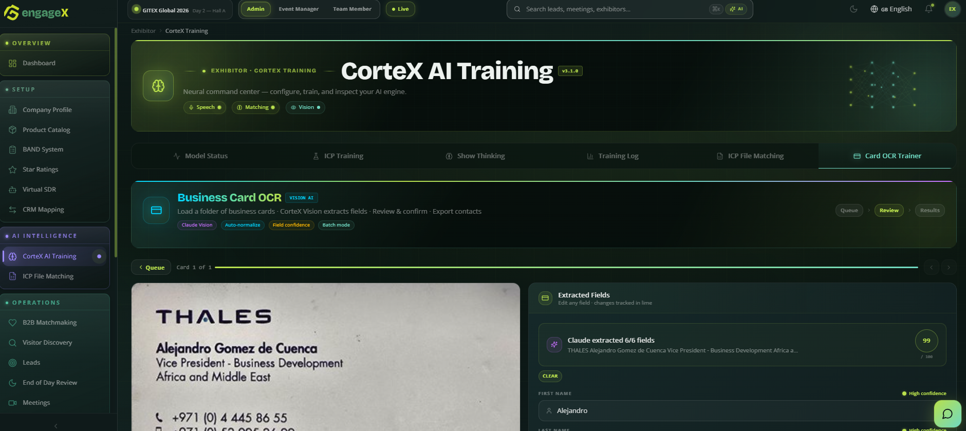
Task: Click the Leads target icon
Action: pos(12,363)
